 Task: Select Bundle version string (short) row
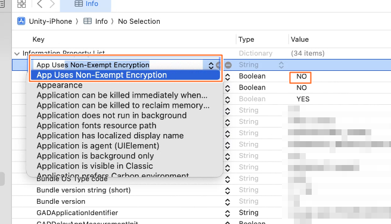pyautogui.click(x=83, y=190)
